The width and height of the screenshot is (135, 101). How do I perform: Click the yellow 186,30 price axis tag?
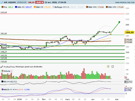[x=130, y=32]
